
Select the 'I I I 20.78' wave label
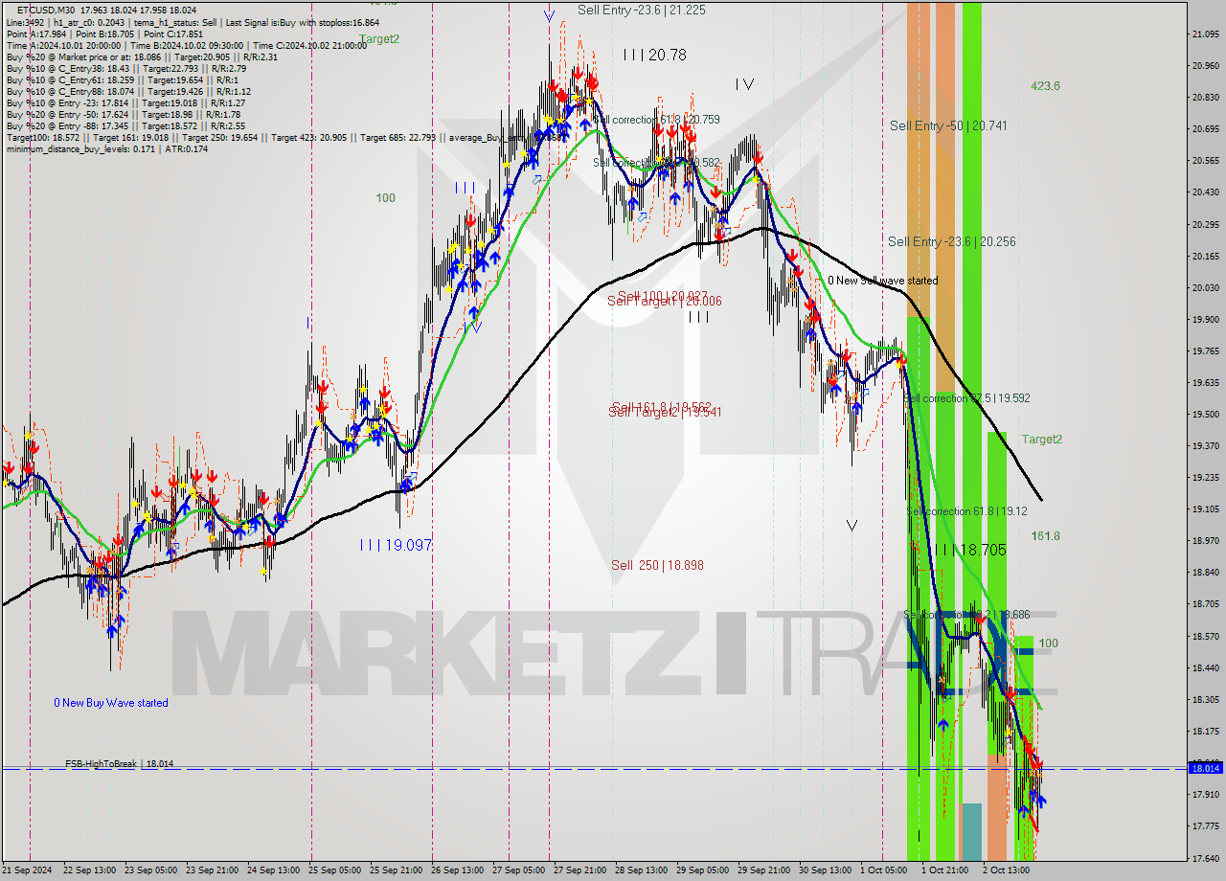(x=654, y=56)
